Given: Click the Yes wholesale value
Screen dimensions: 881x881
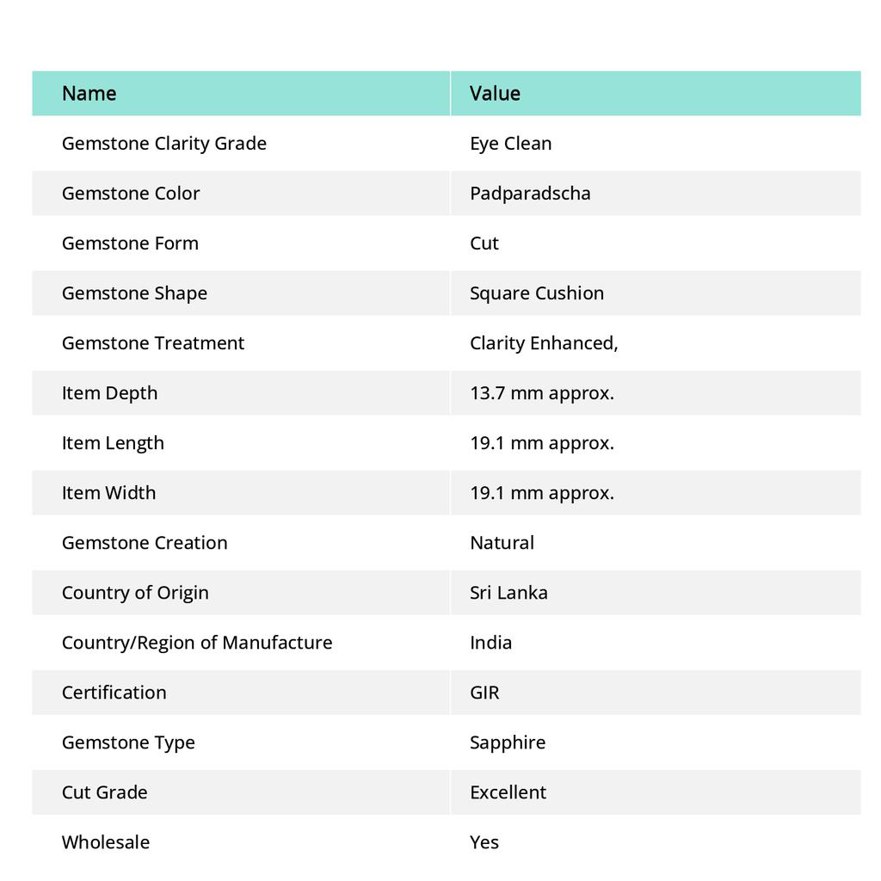Looking at the screenshot, I should coord(484,842).
